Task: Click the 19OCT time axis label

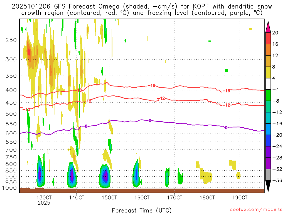Action: (x=240, y=198)
